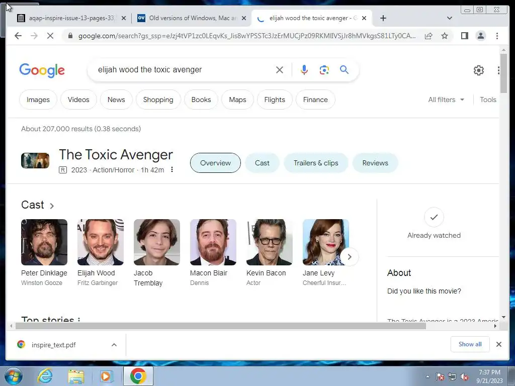515x386 pixels.
Task: Open the All filters dropdown
Action: [446, 100]
